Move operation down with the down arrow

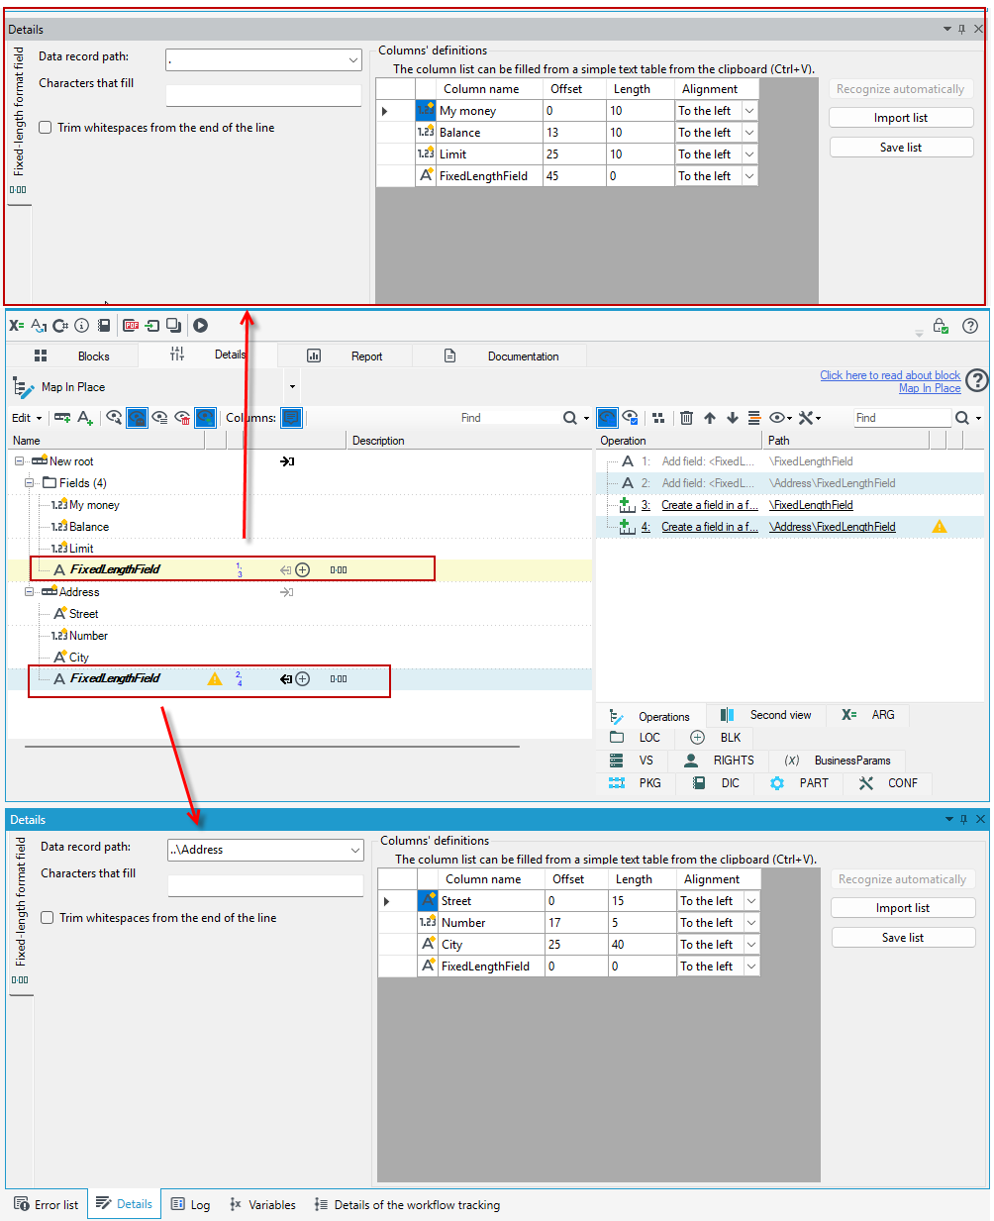pos(733,418)
